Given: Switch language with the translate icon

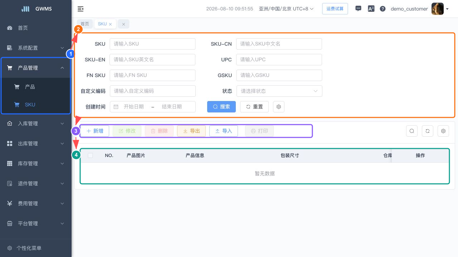Looking at the screenshot, I should (371, 9).
